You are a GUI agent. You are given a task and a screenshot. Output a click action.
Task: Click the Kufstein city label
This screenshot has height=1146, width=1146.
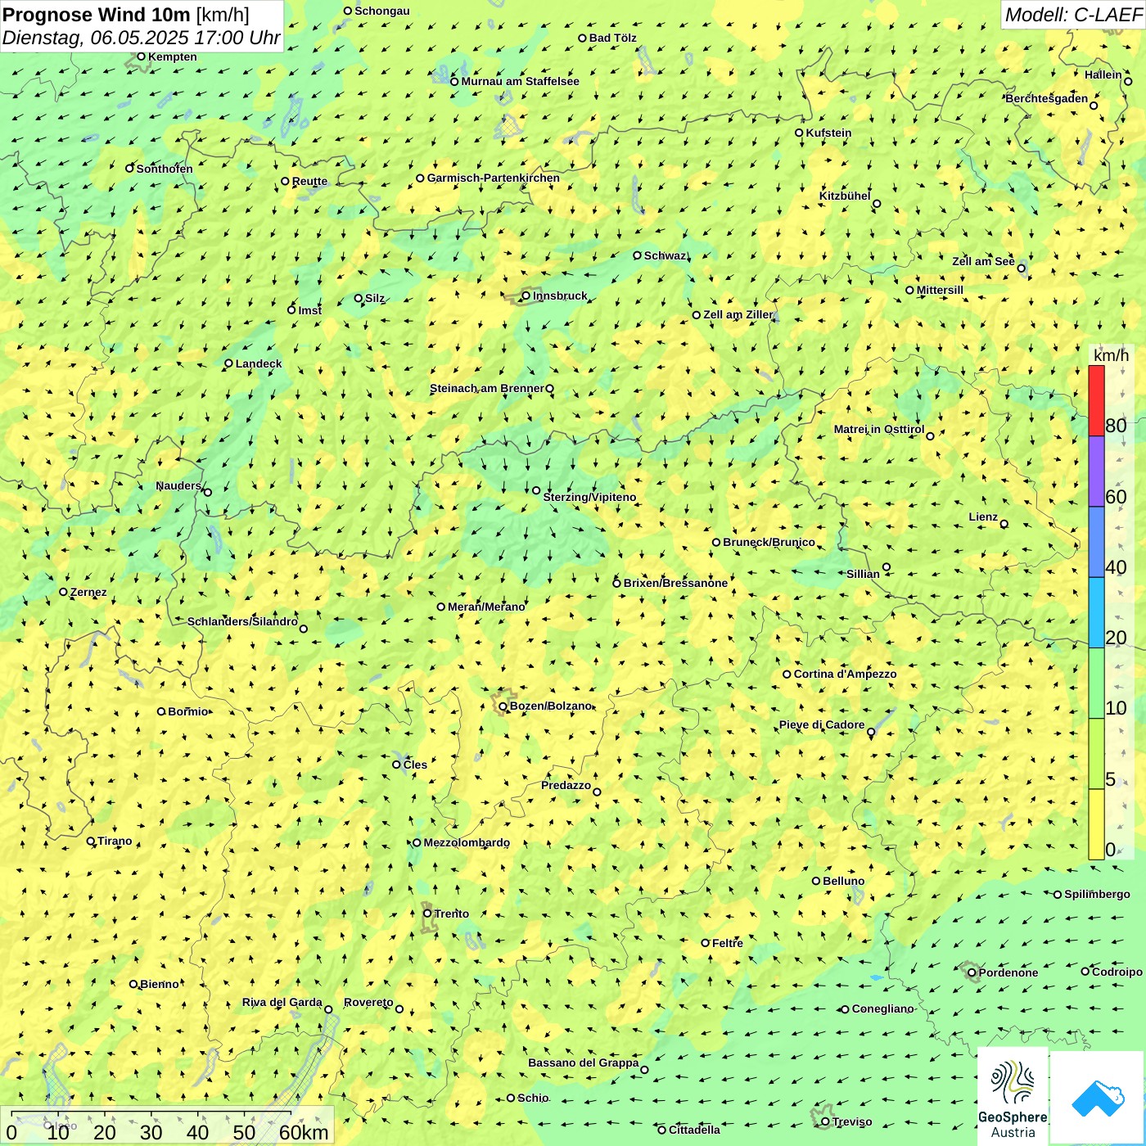click(x=828, y=133)
